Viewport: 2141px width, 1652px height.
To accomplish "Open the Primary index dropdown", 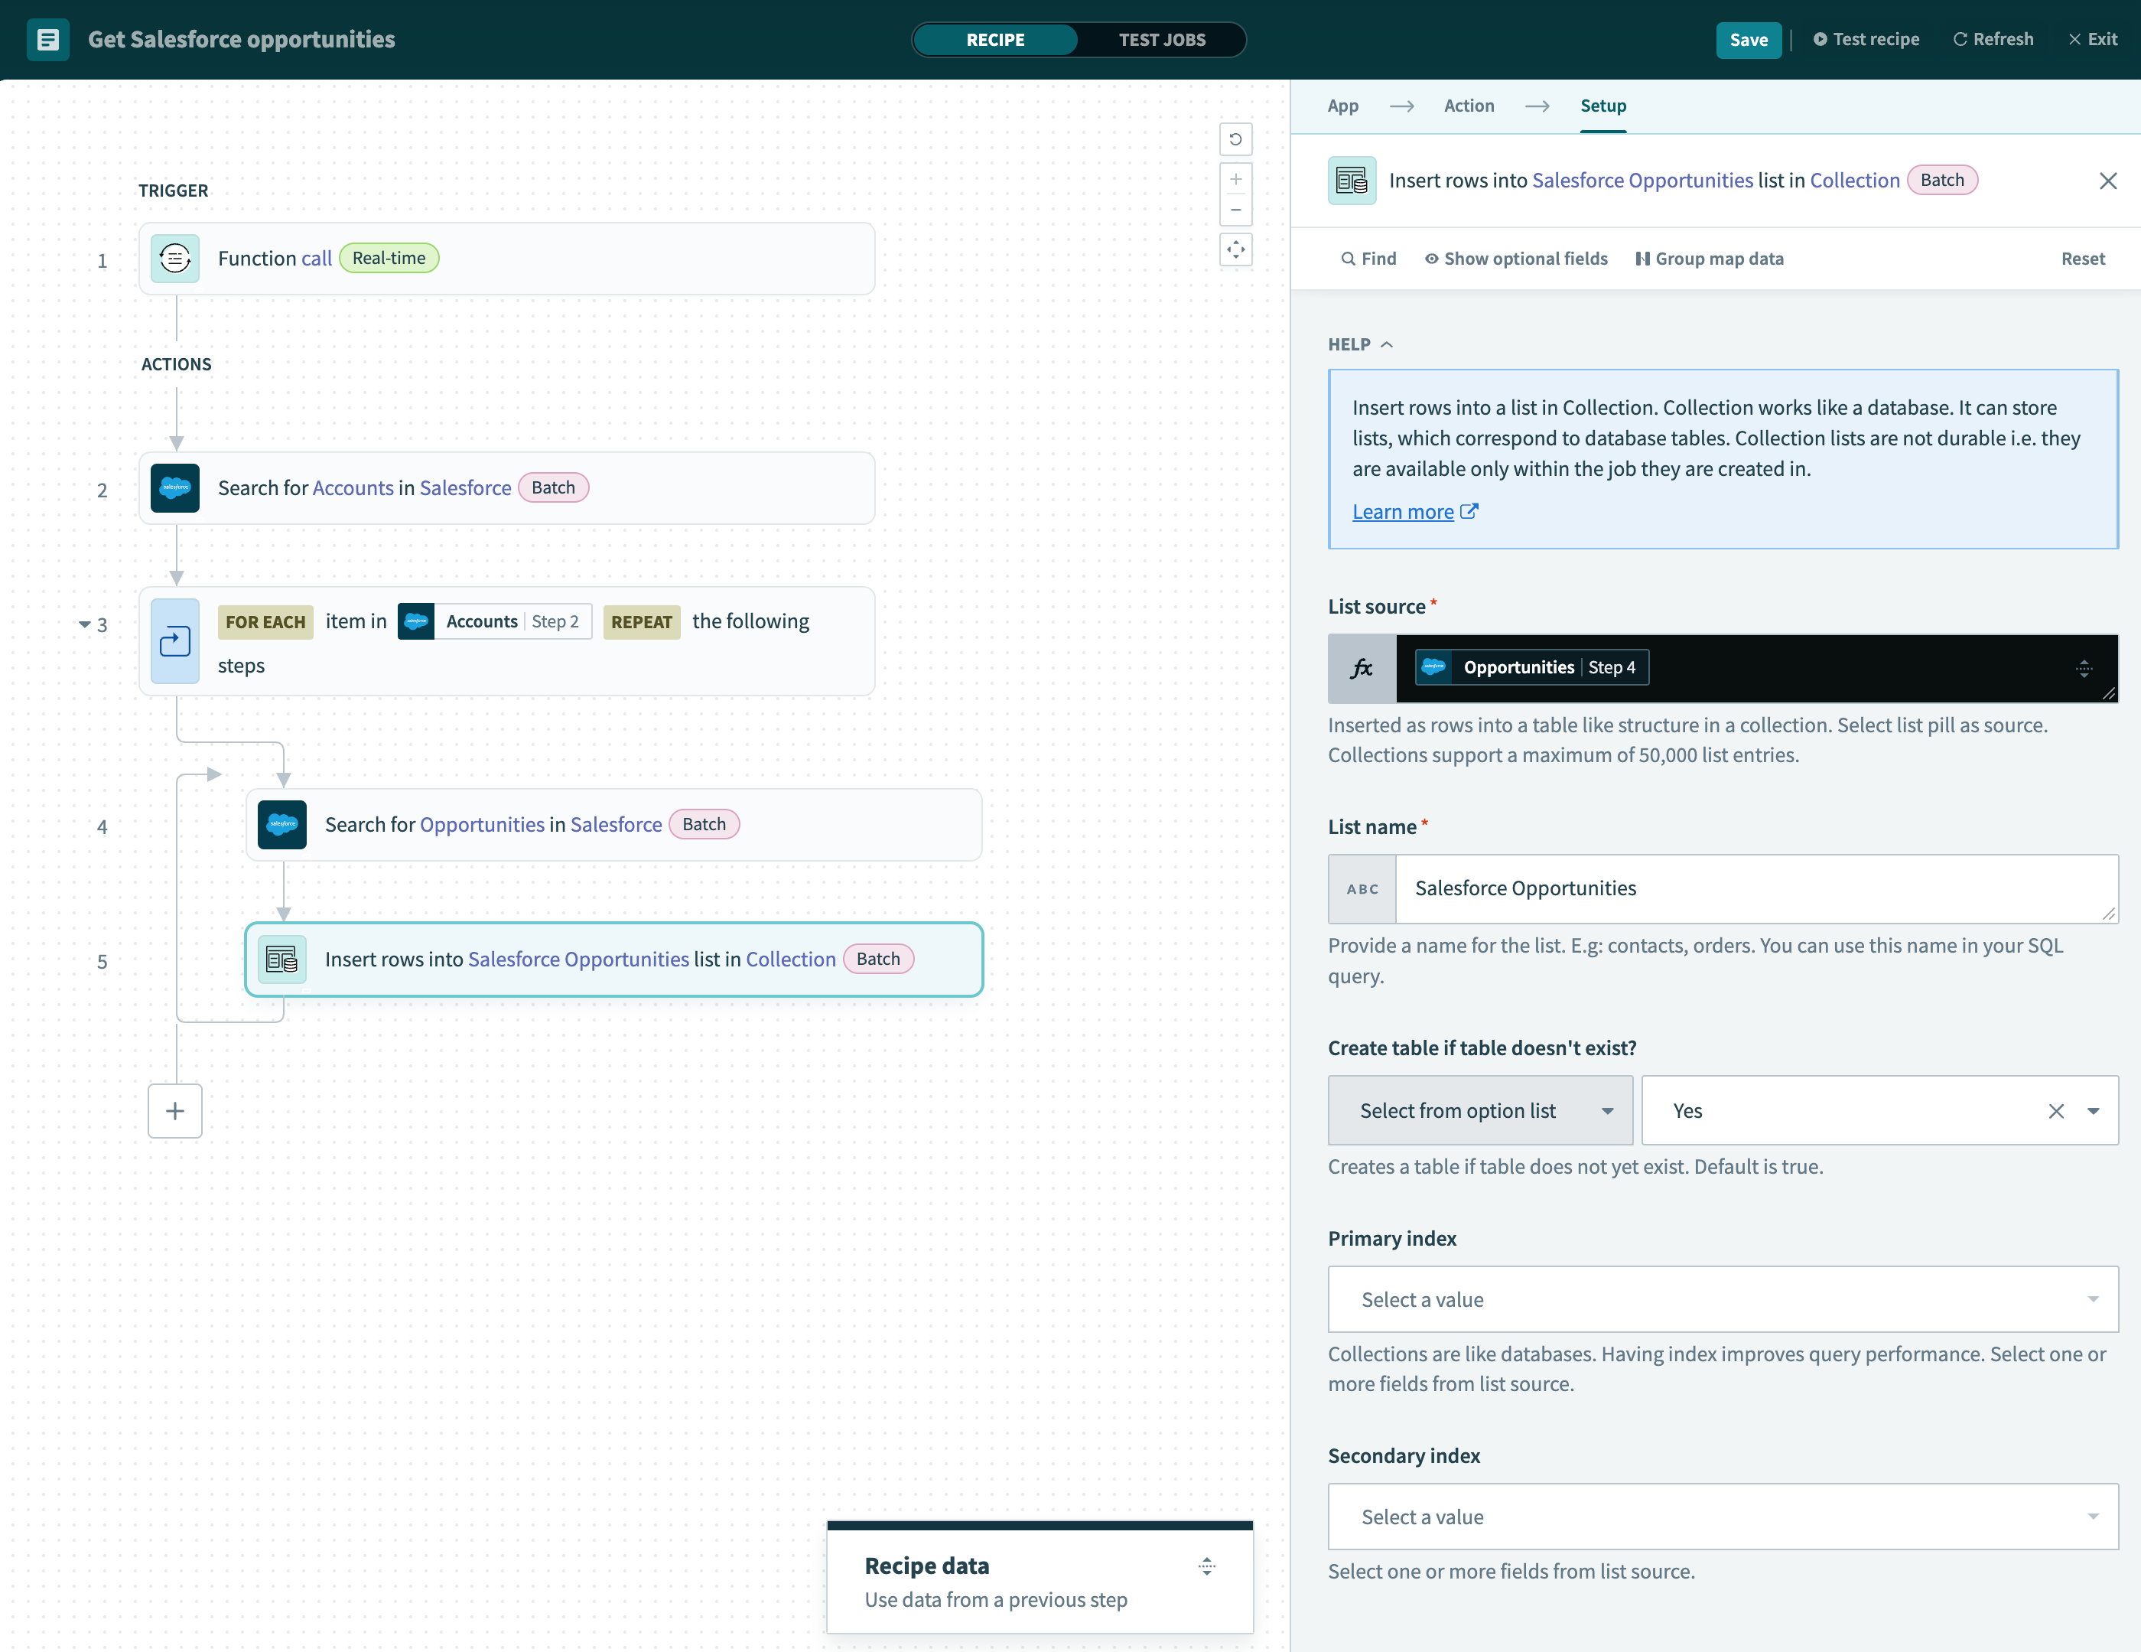I will [x=1723, y=1299].
